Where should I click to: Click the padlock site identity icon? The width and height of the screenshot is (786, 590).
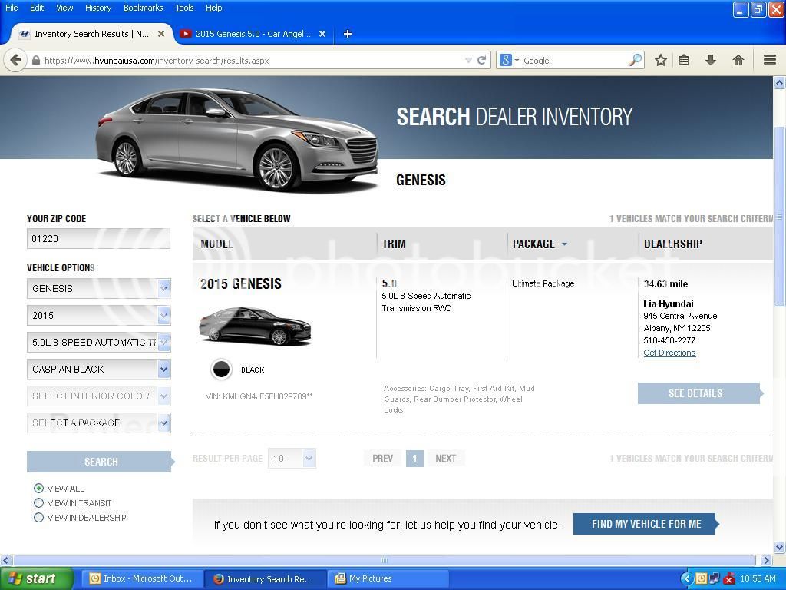pyautogui.click(x=35, y=60)
